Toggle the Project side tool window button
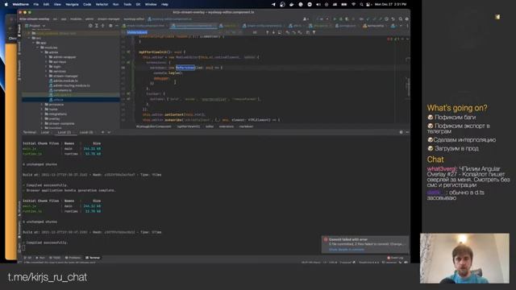This screenshot has width=516, height=290. point(19,31)
